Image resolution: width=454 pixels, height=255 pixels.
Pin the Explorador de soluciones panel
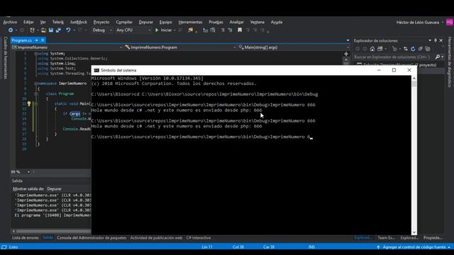point(435,40)
